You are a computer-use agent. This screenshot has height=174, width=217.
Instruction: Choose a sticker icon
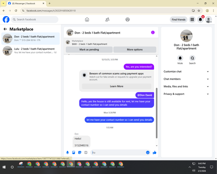tap(80, 153)
